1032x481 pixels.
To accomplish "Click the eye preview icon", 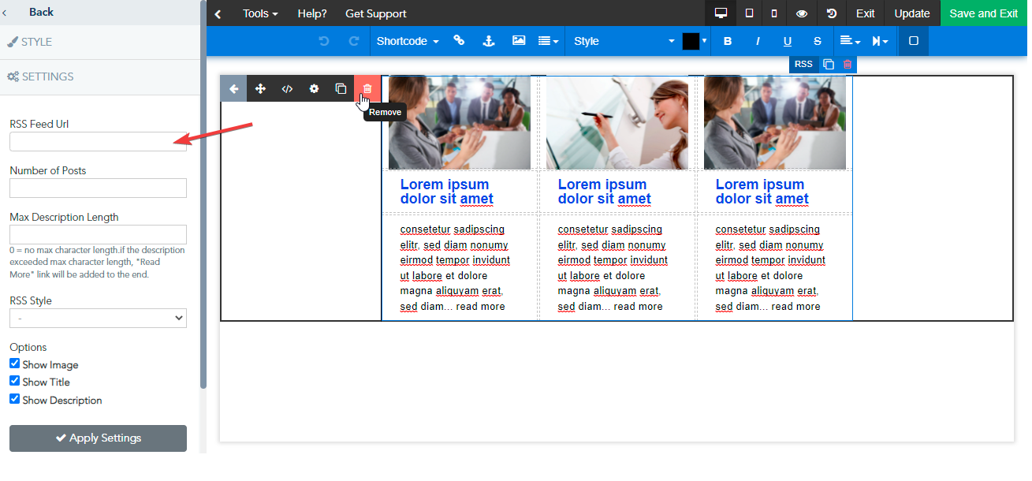I will click(x=802, y=13).
